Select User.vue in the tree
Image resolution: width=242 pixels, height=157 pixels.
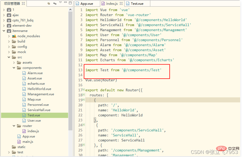[34, 121]
